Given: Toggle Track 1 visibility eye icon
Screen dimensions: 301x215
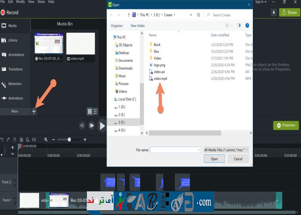Looking at the screenshot, I should click(15, 198).
